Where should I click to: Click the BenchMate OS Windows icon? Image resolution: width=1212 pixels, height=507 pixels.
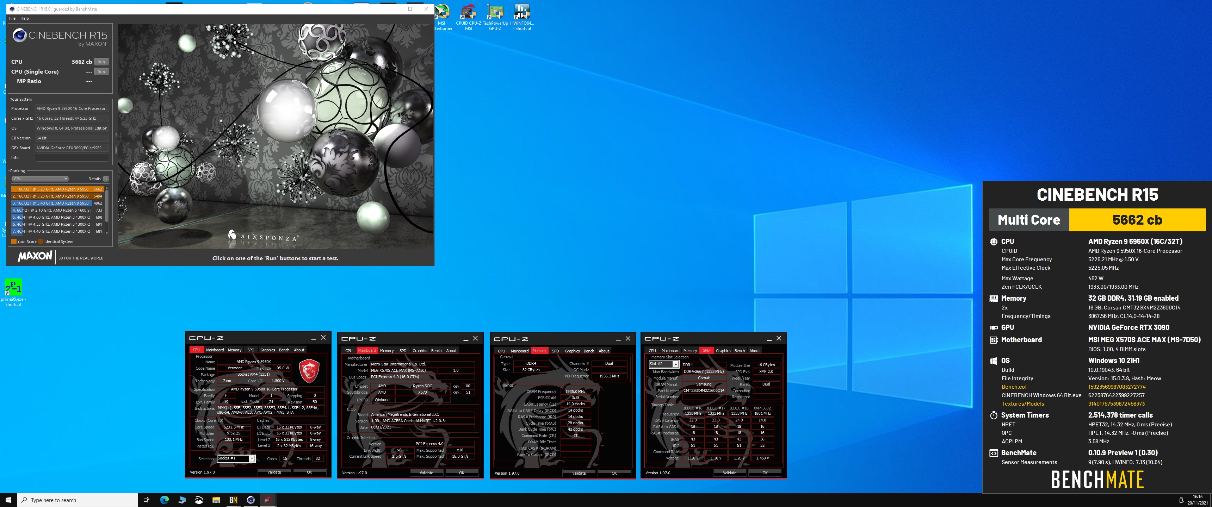pos(994,361)
